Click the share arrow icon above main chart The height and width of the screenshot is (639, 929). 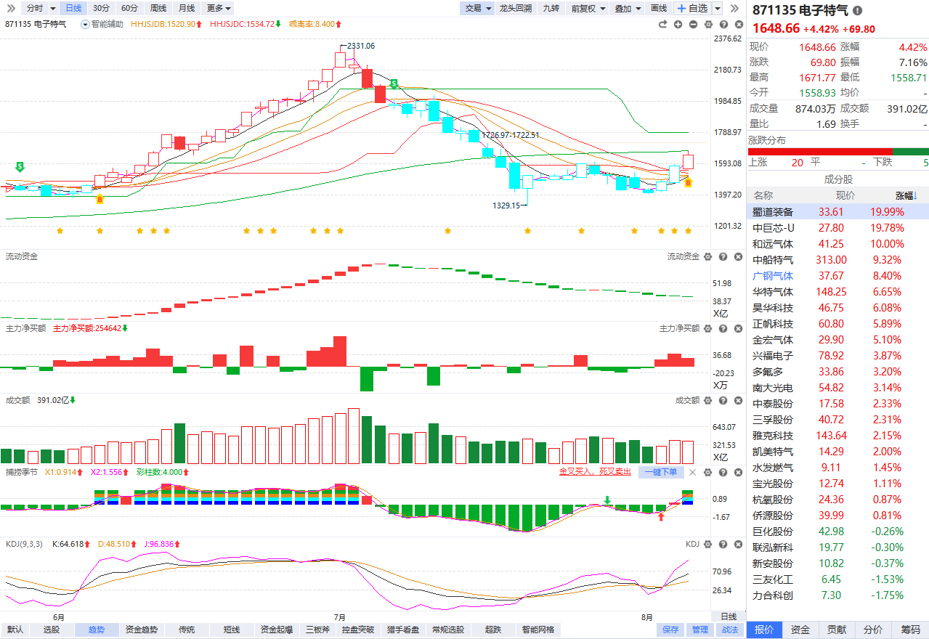(662, 24)
